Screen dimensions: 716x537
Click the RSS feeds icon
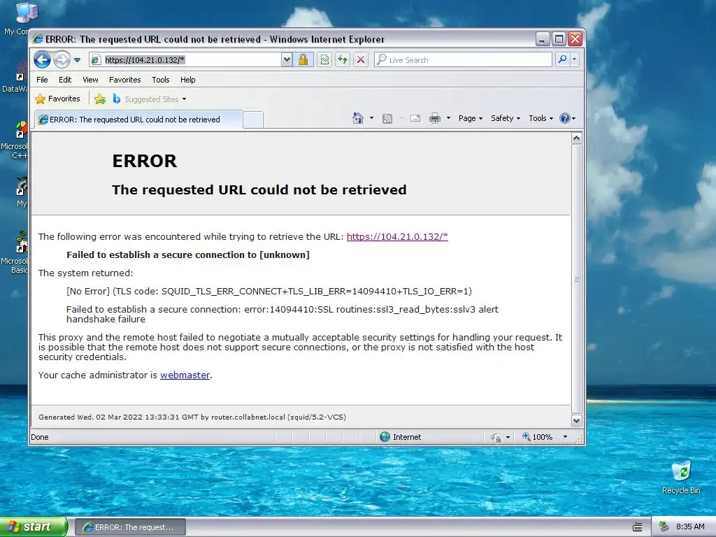coord(387,119)
